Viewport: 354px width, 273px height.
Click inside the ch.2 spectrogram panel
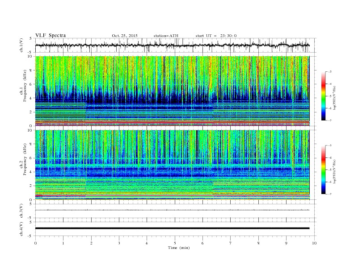[x=172, y=165]
